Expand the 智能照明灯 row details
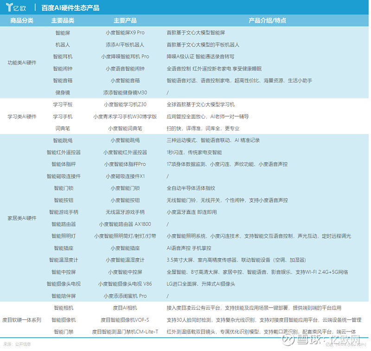Viewport: 371px width, 351px height. (63, 236)
